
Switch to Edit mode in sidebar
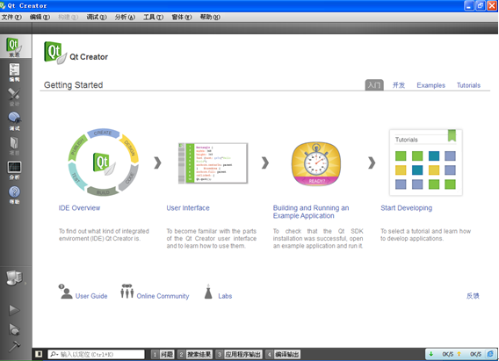(x=14, y=72)
